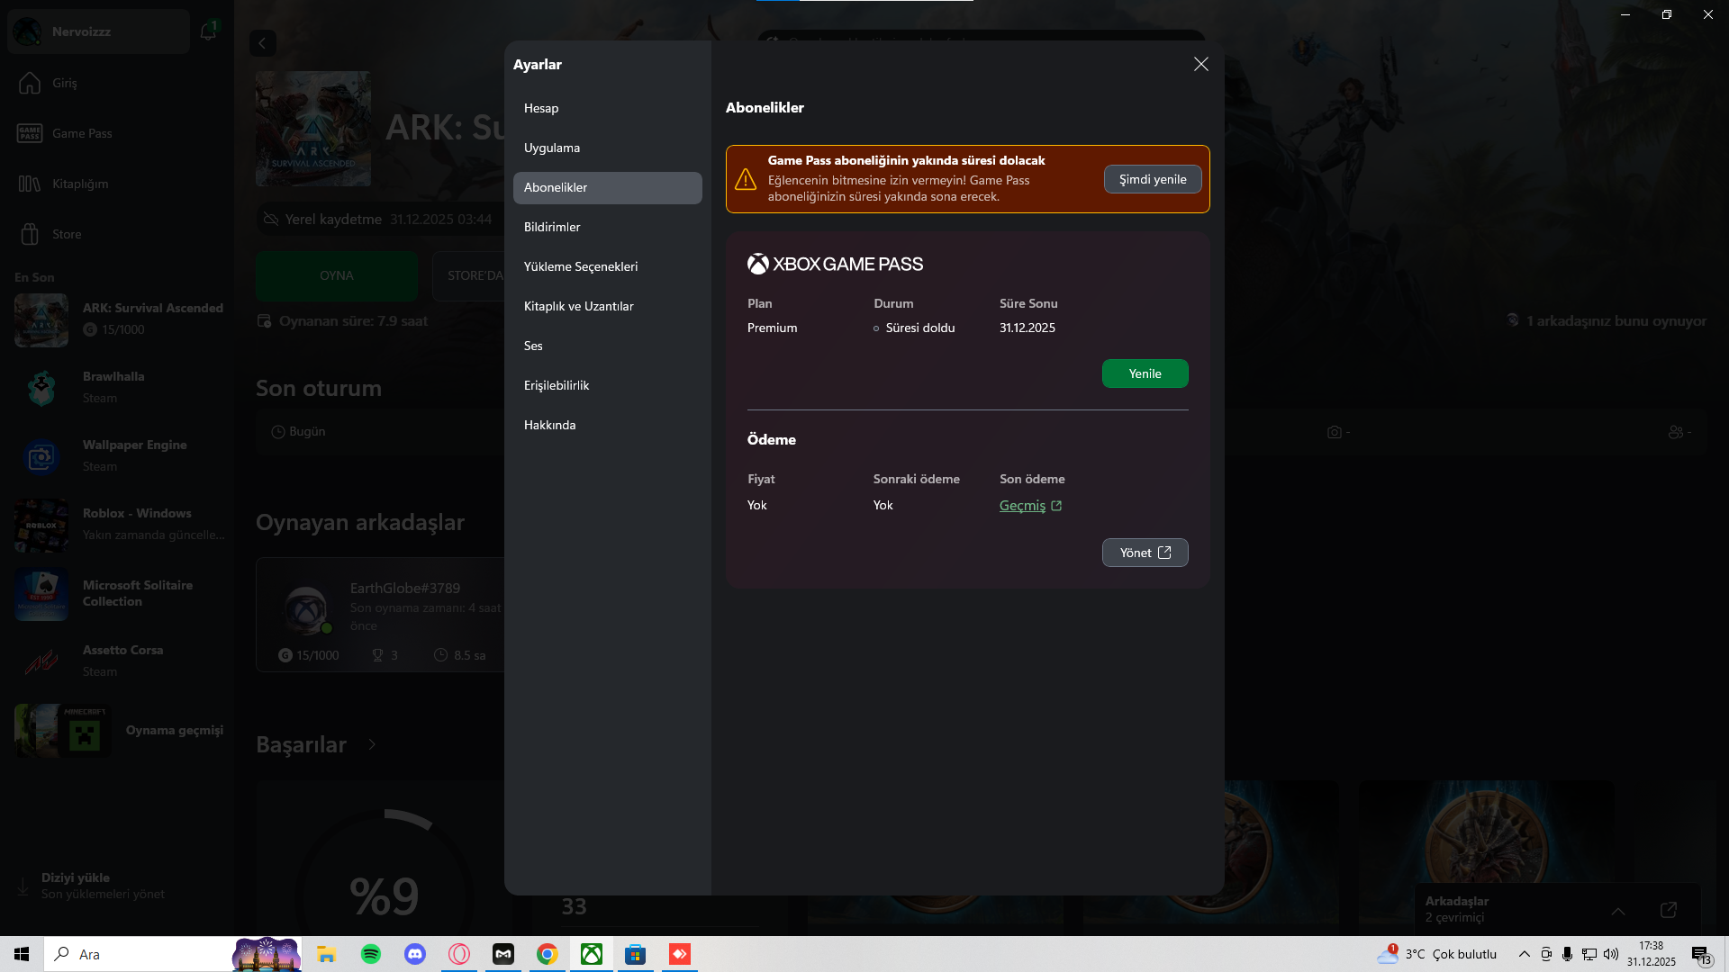Open Windows action center notifications
1729x972 pixels.
(x=1702, y=954)
